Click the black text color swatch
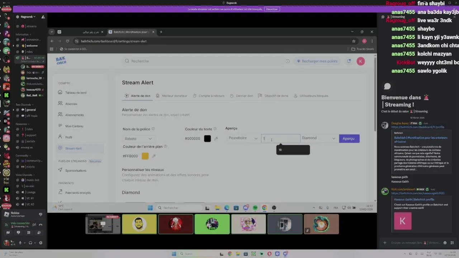 click(207, 139)
